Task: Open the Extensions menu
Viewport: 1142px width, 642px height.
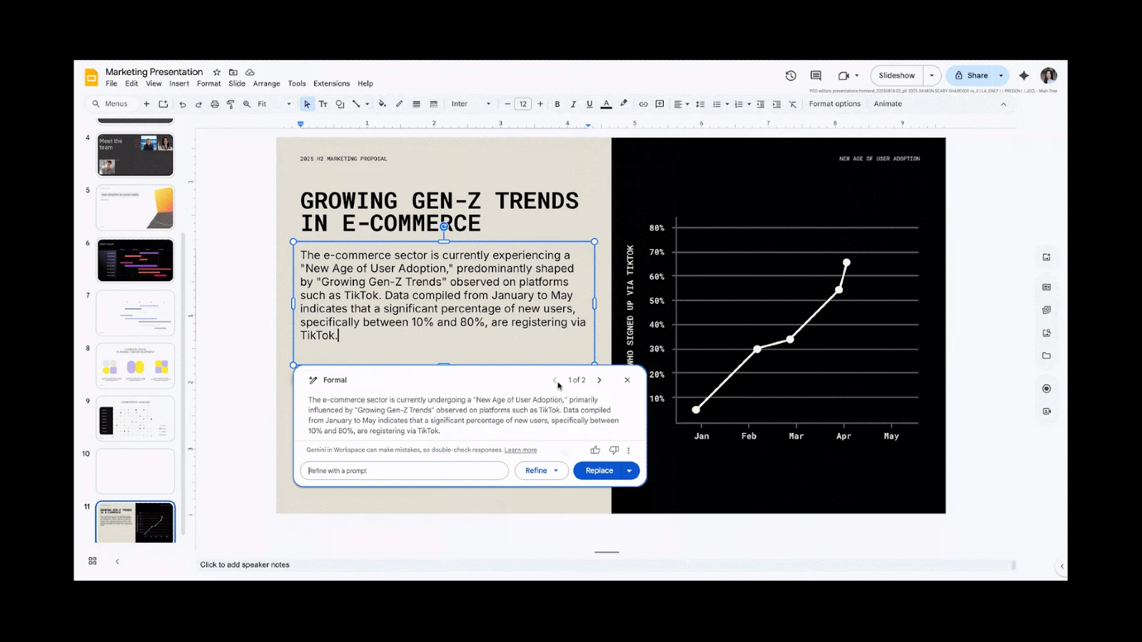Action: [x=332, y=83]
